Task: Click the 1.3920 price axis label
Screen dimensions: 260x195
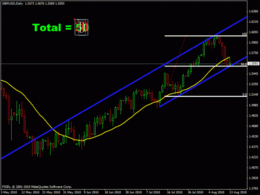Action: (x=254, y=178)
